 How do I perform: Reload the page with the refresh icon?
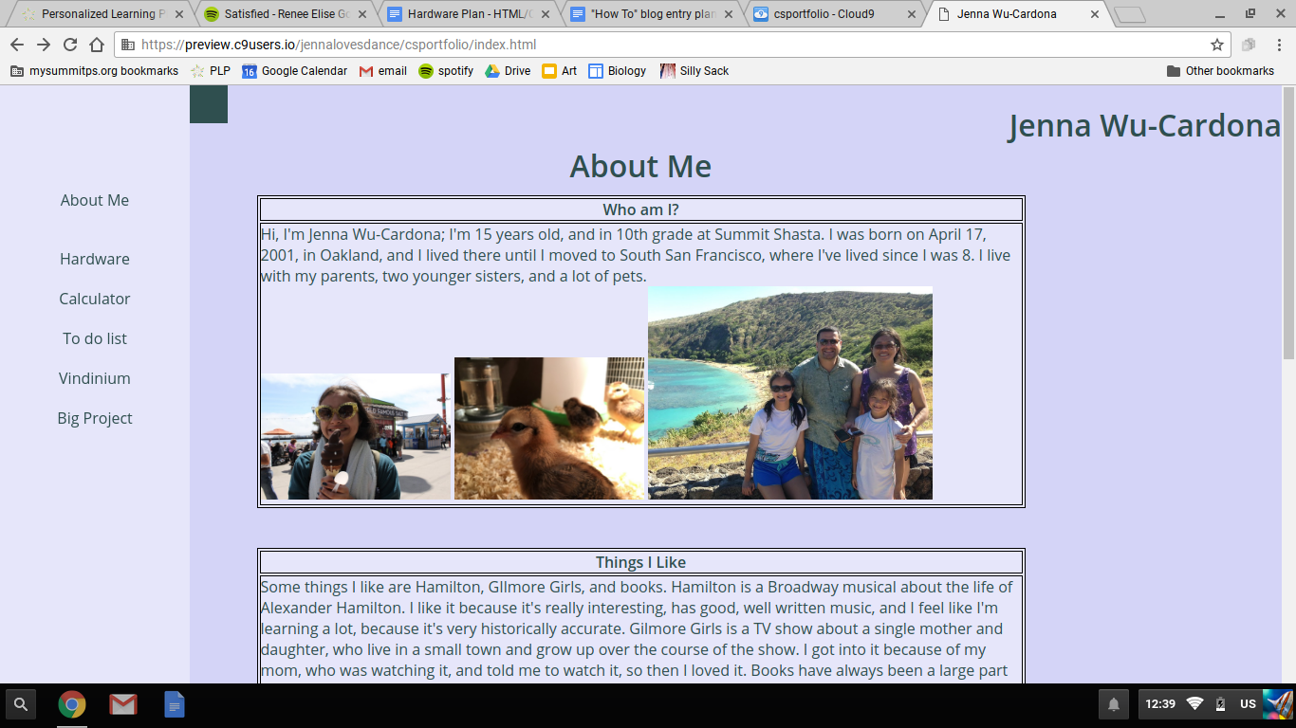(70, 45)
